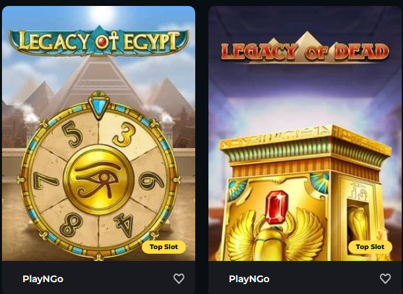Open PlayNGo provider under Legacy of Dead
The image size is (403, 294).
(x=249, y=279)
